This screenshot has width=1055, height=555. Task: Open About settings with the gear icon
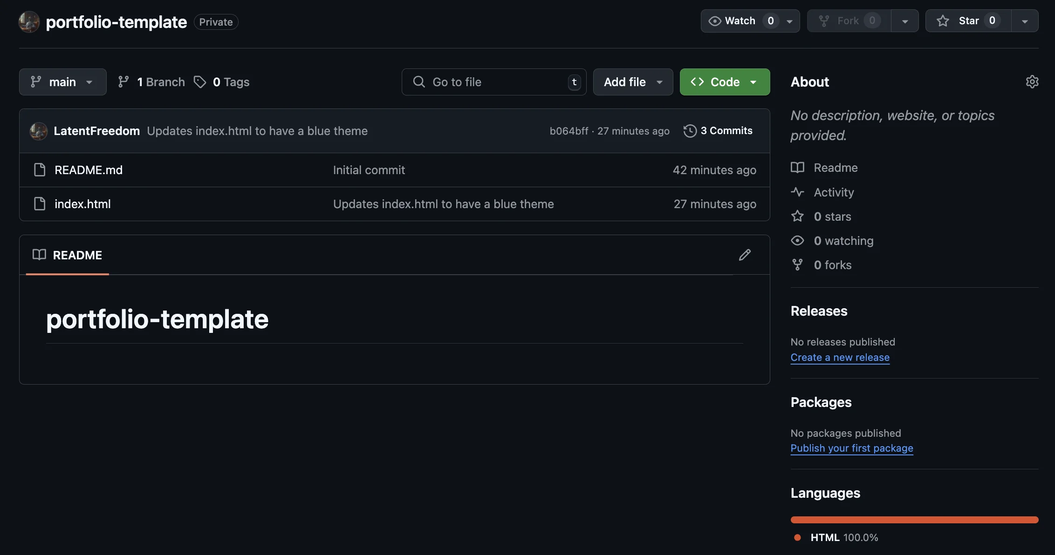(1032, 81)
